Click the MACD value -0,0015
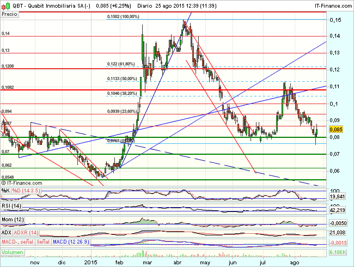The image size is (354, 267). (338, 243)
